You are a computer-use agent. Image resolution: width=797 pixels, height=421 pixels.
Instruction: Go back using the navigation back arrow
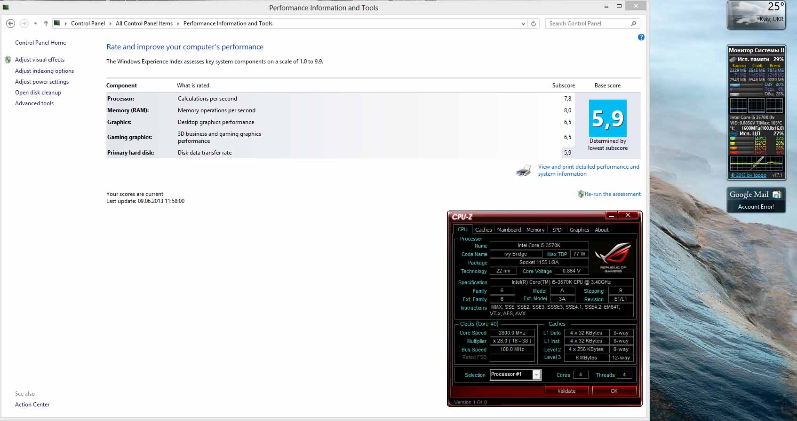pyautogui.click(x=10, y=23)
